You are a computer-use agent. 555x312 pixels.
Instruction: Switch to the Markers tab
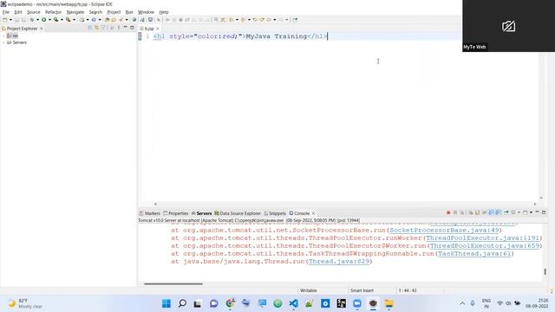150,213
